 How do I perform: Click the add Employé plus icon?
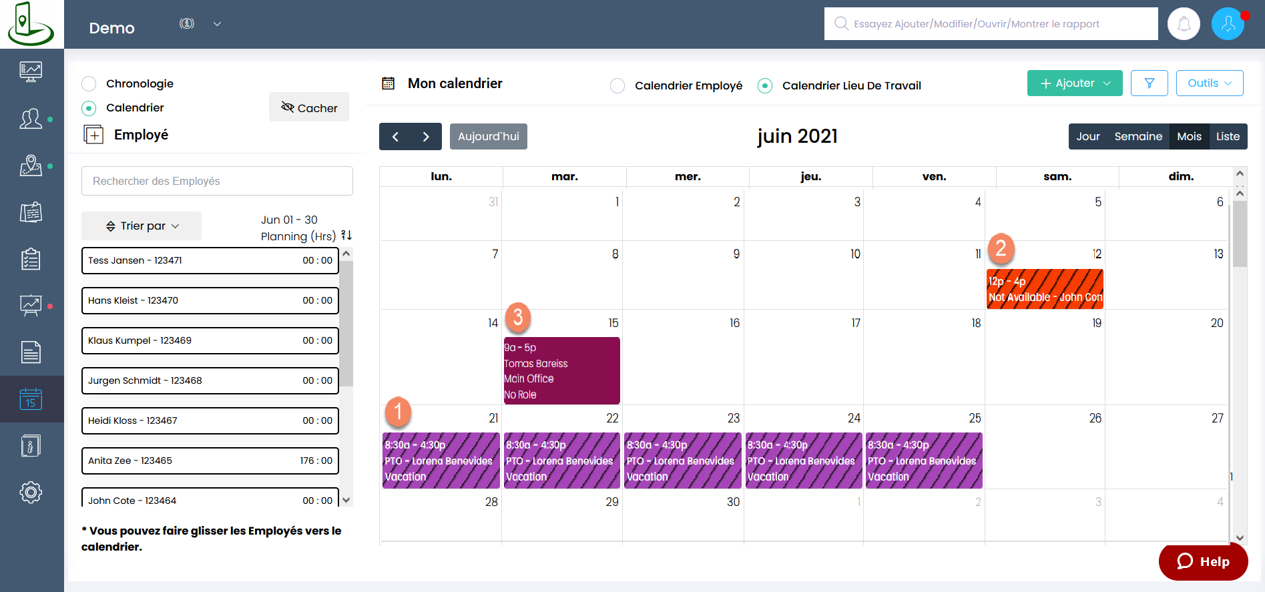pos(93,135)
